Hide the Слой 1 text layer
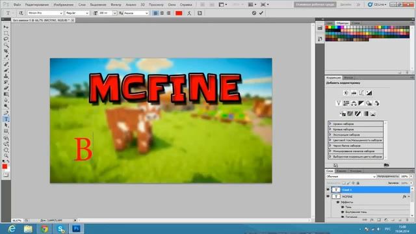Viewport: 416px width, 234px height. [328, 190]
